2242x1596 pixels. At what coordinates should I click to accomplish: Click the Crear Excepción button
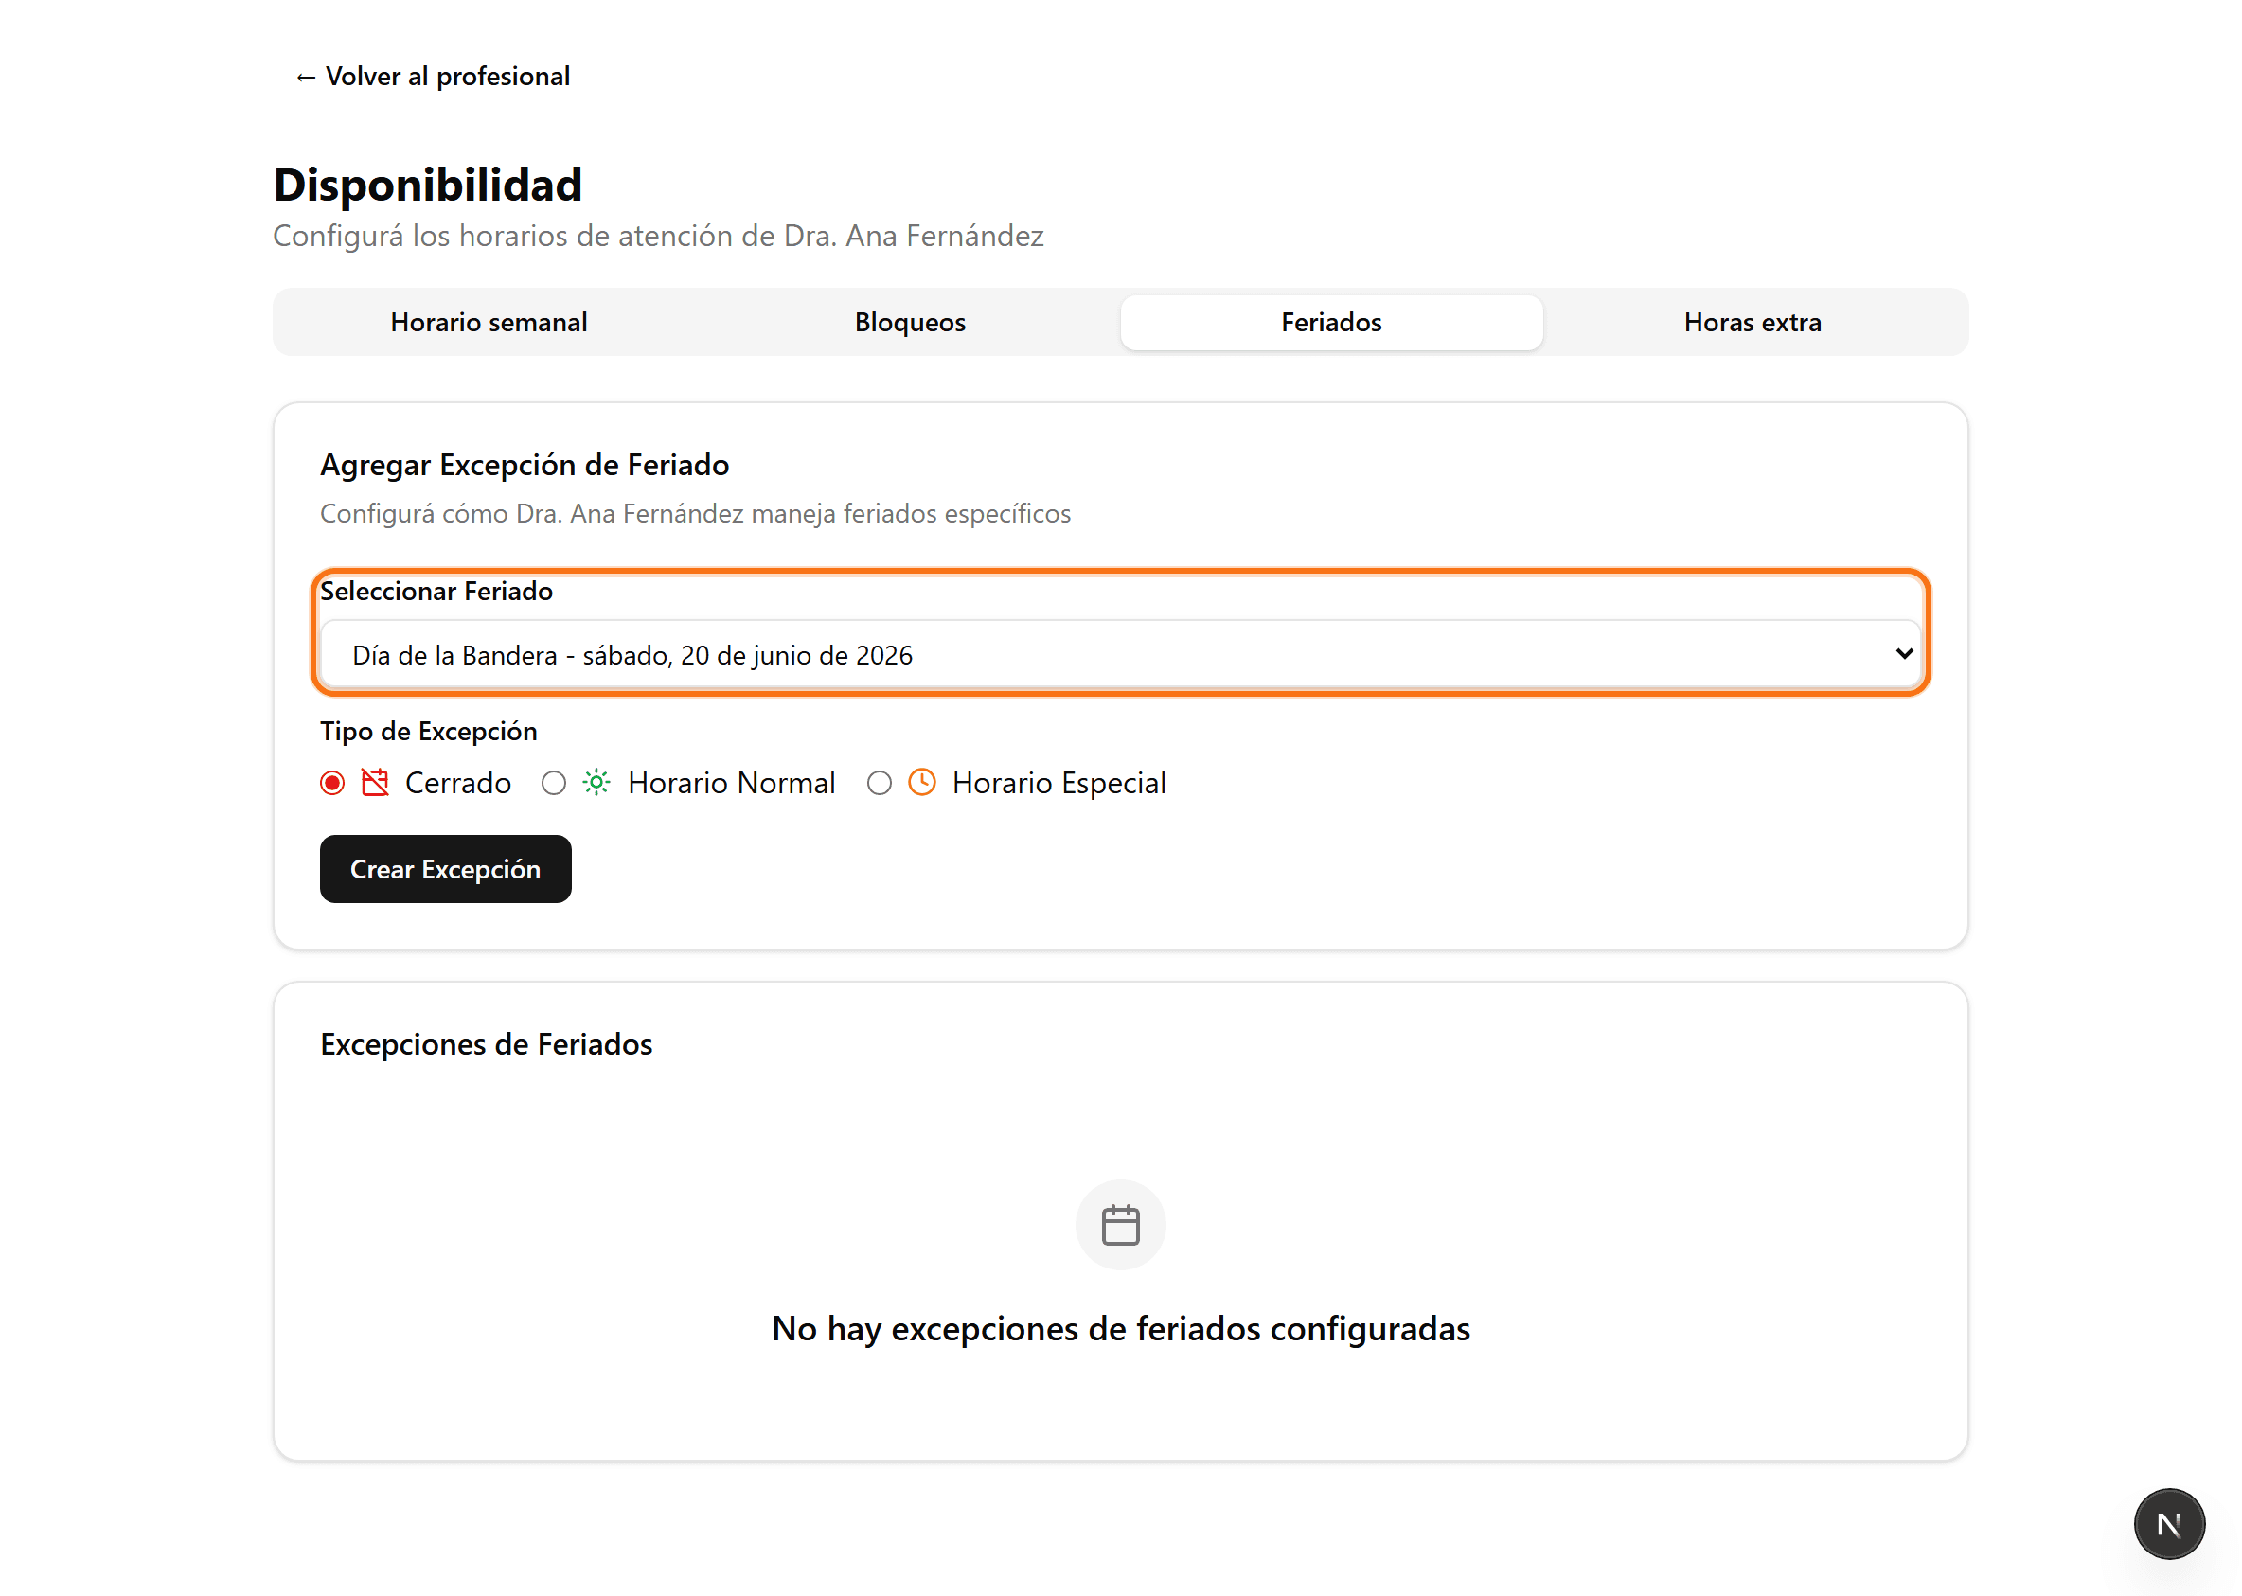pyautogui.click(x=445, y=869)
